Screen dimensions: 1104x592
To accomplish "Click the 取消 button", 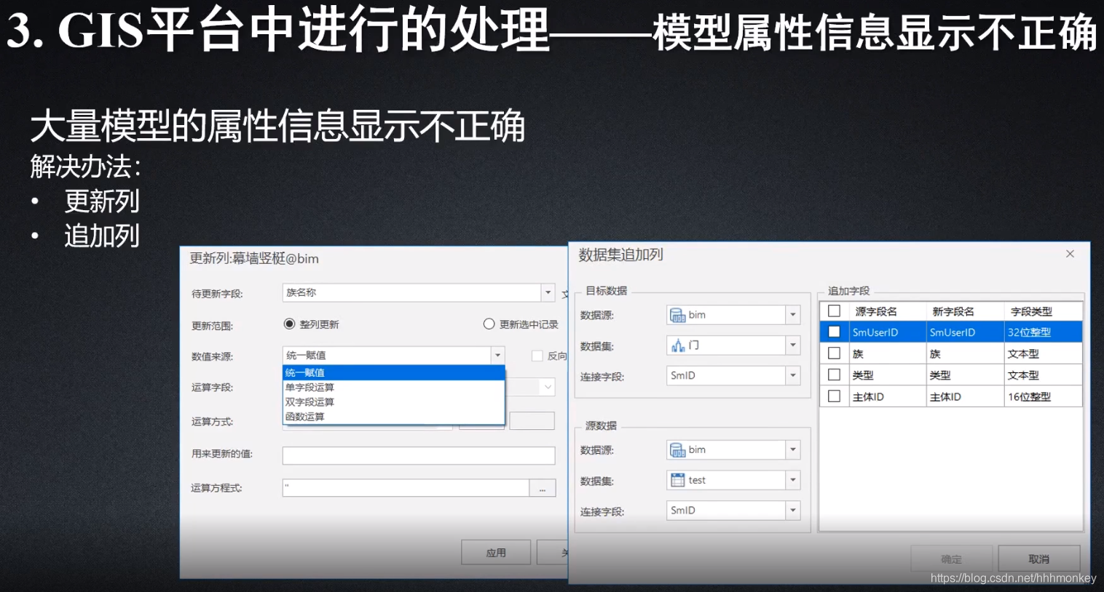I will (x=1039, y=559).
